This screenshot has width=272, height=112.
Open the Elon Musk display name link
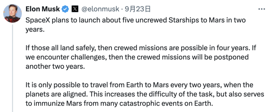(43, 9)
